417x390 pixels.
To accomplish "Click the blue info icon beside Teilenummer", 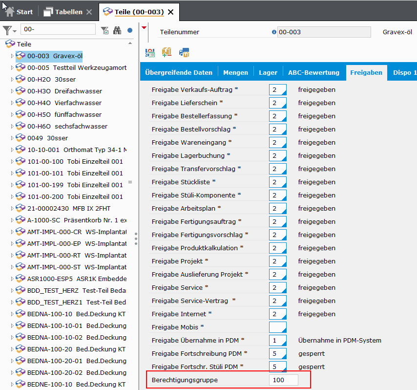I will 274,32.
